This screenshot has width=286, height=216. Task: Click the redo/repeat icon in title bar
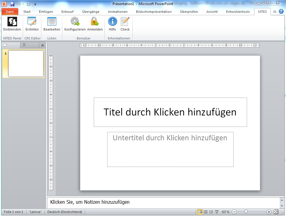[28, 4]
